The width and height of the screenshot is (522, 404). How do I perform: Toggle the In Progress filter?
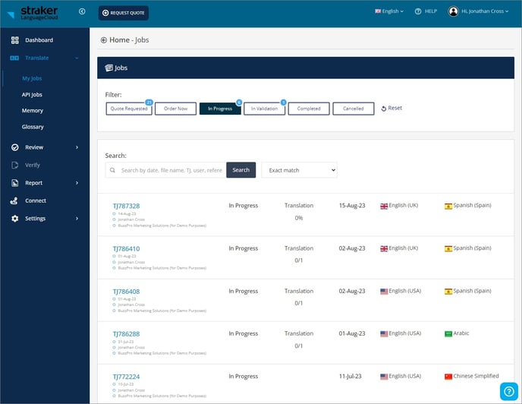point(220,109)
